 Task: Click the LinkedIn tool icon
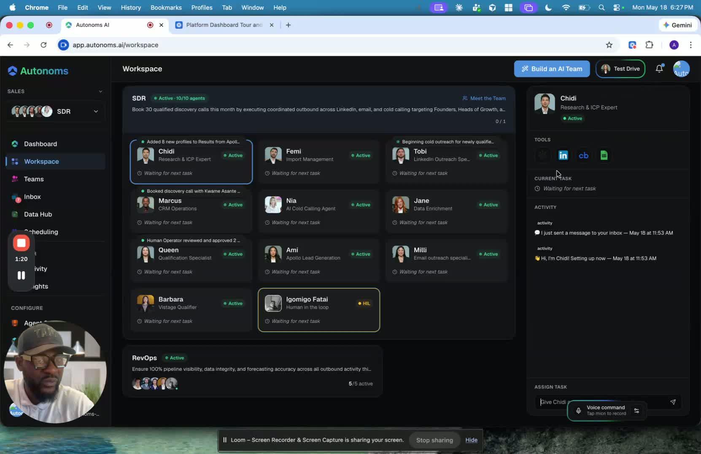(563, 155)
